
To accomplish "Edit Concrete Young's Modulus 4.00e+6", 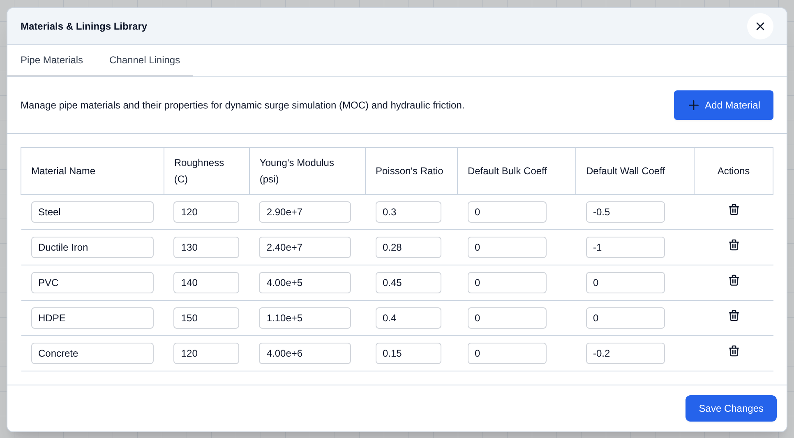I will click(305, 353).
